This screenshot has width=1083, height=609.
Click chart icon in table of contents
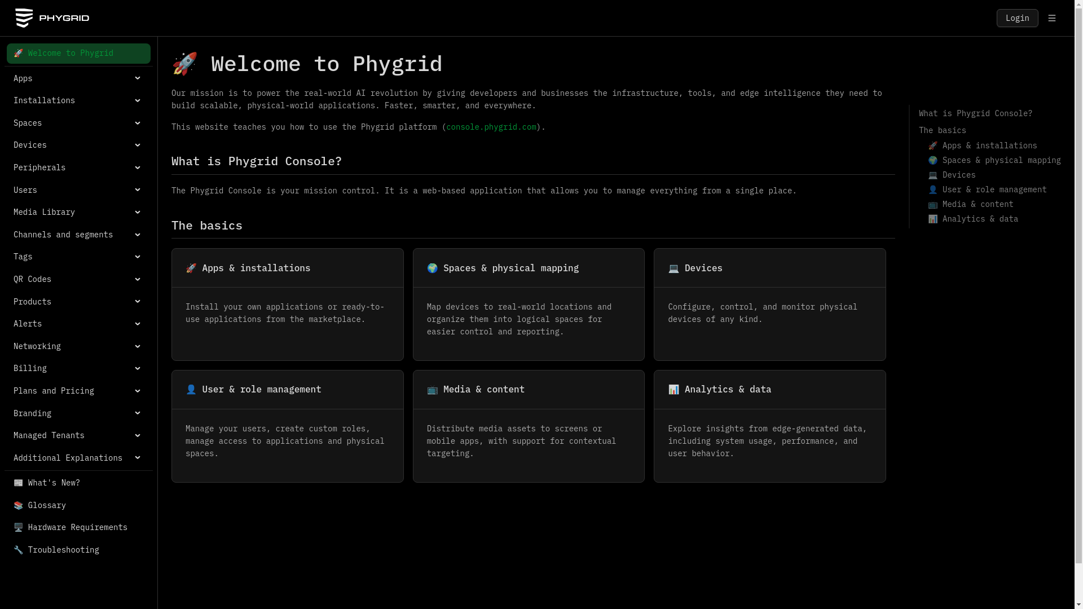tap(933, 219)
